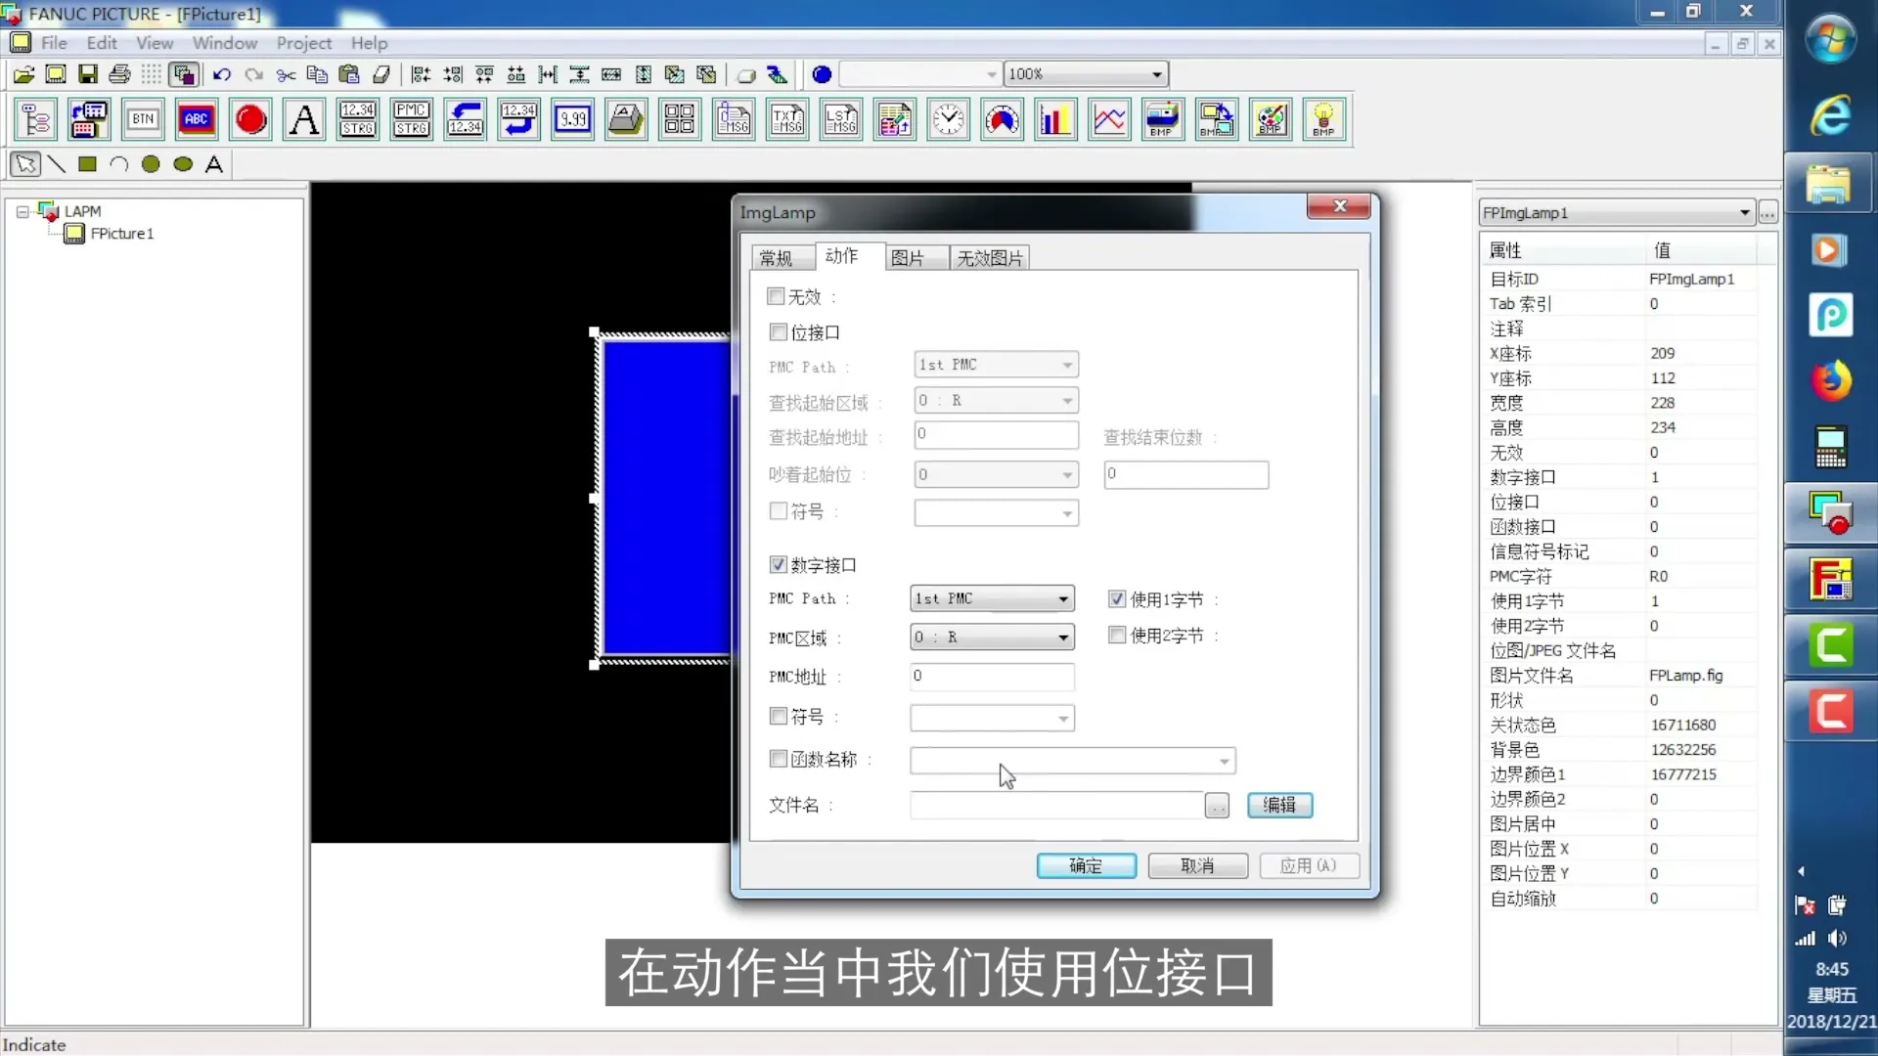Open Firefox from the taskbar
This screenshot has height=1056, width=1878.
(1831, 379)
